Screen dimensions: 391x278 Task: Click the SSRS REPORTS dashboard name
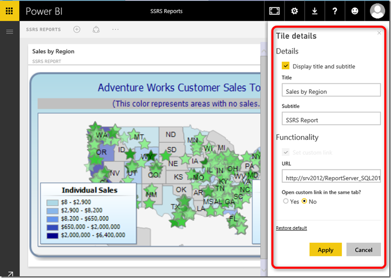coord(43,29)
